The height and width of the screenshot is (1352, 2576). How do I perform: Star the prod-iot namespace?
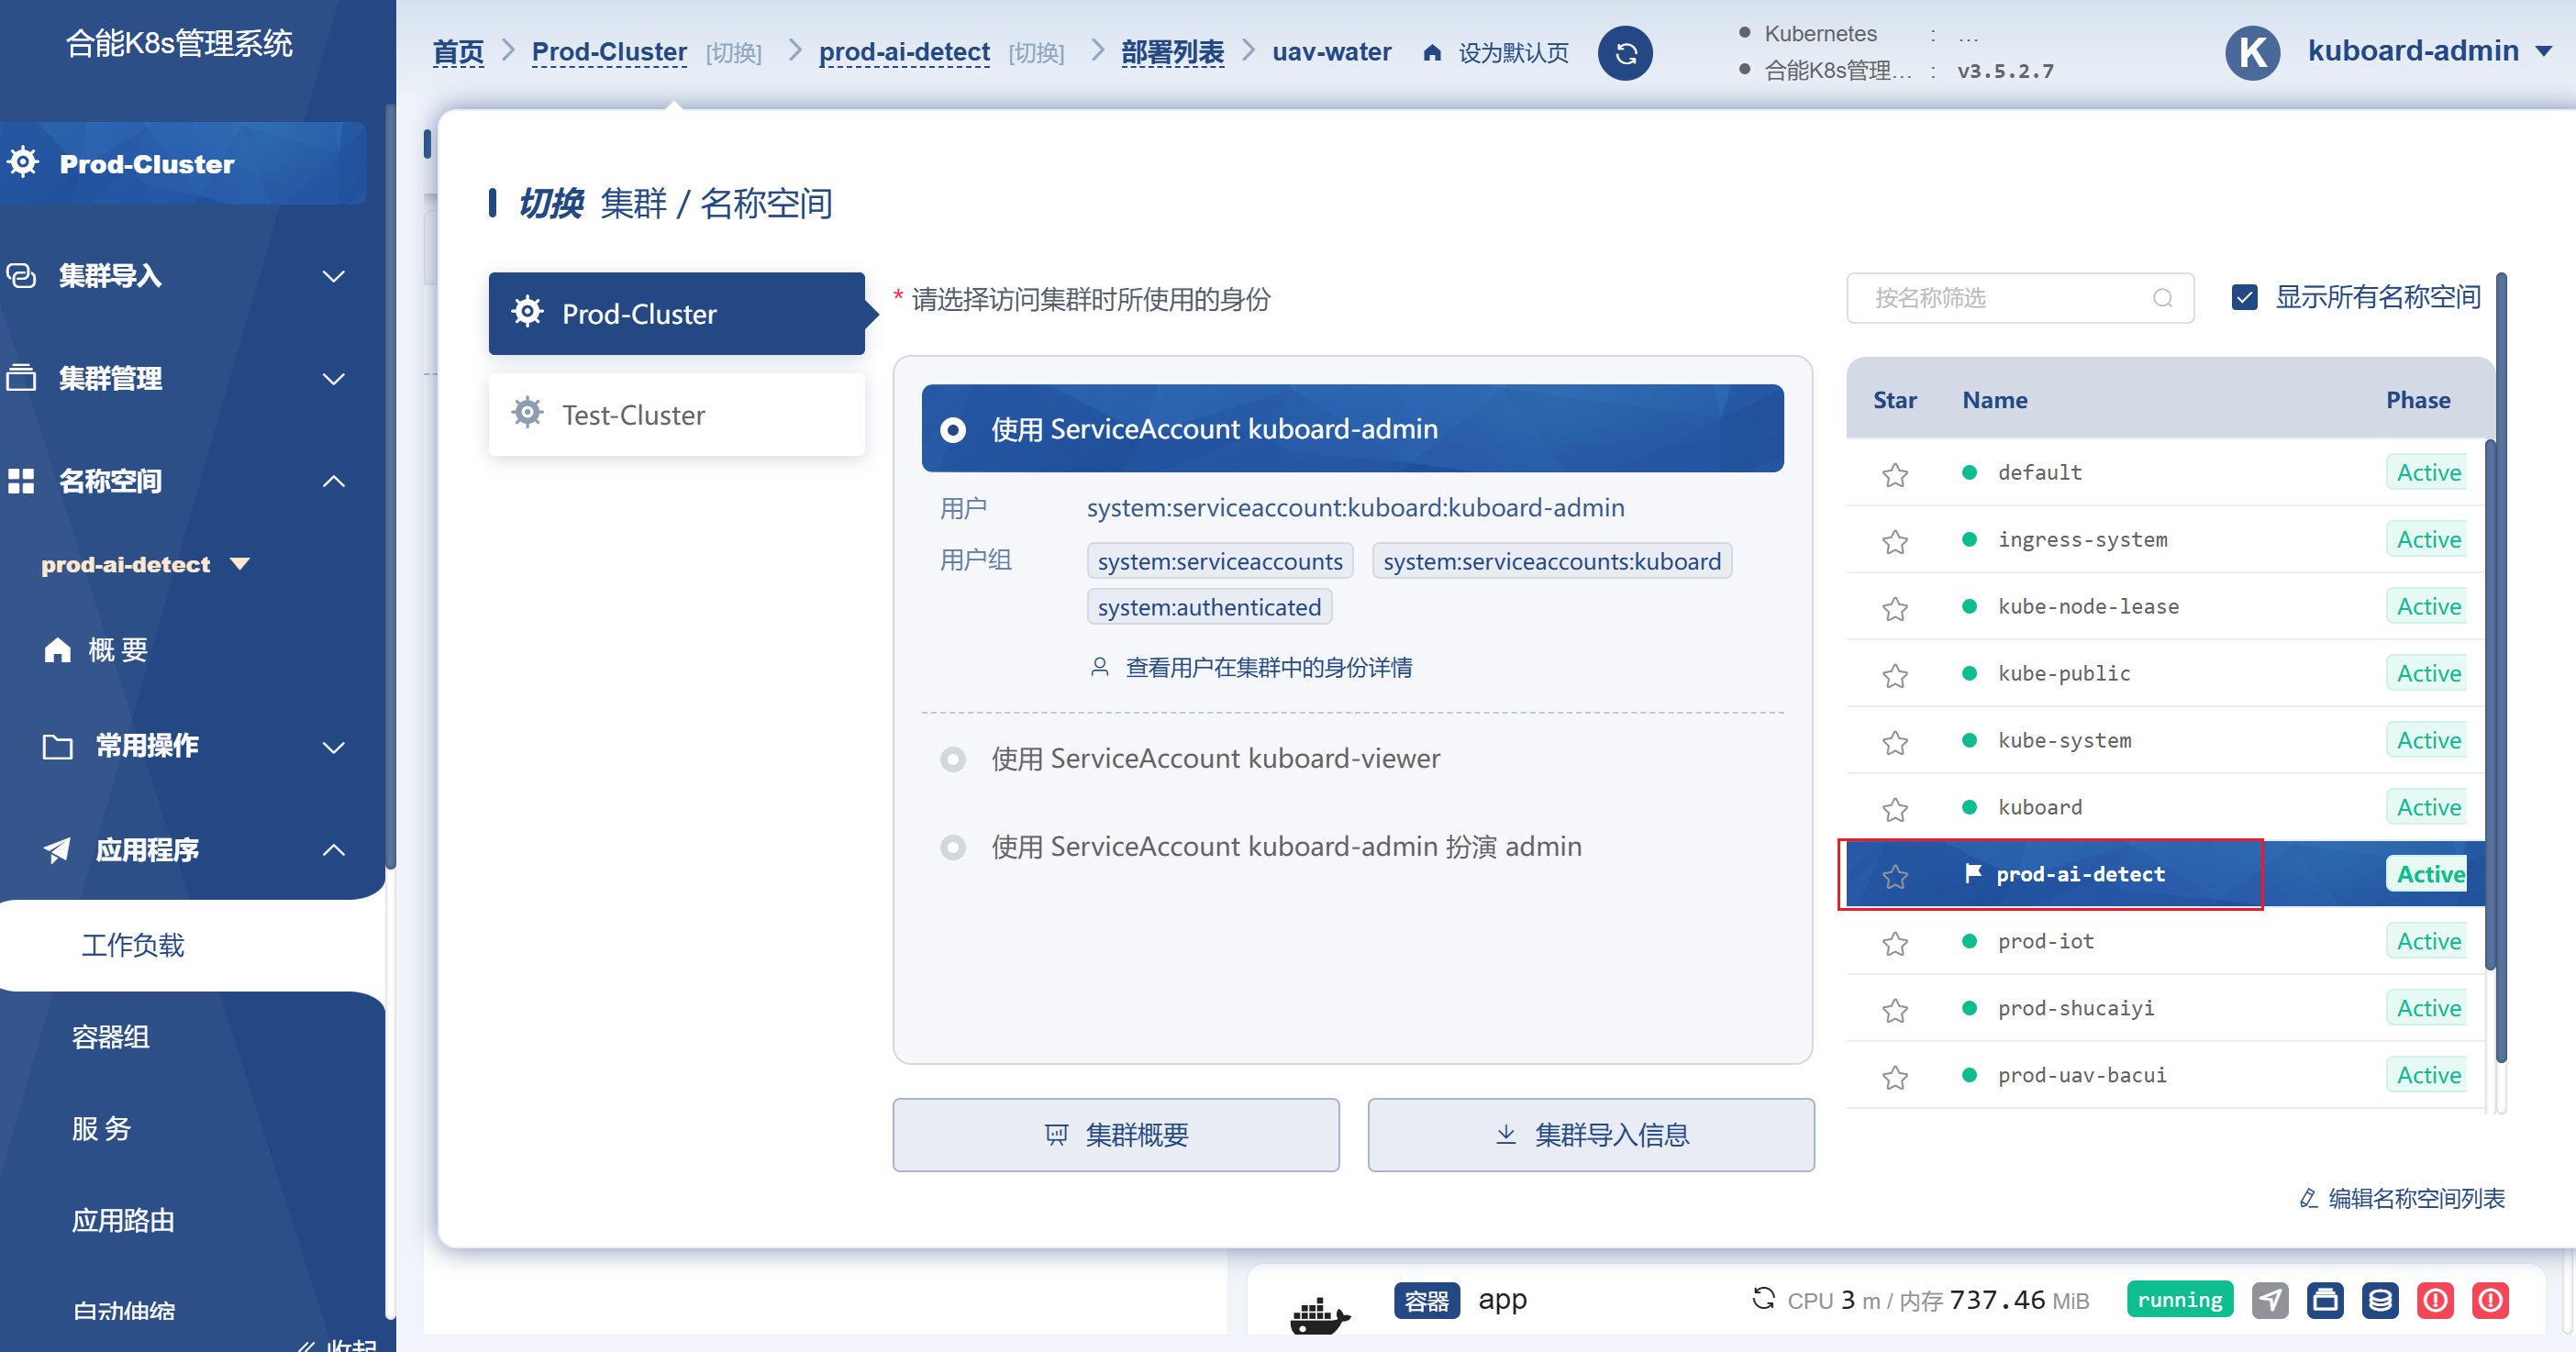pos(1895,943)
